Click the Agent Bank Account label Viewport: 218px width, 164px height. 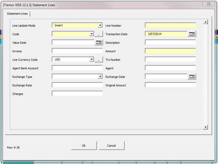point(25,68)
